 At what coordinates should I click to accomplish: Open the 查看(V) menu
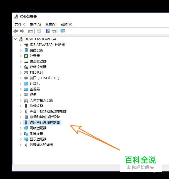51,24
